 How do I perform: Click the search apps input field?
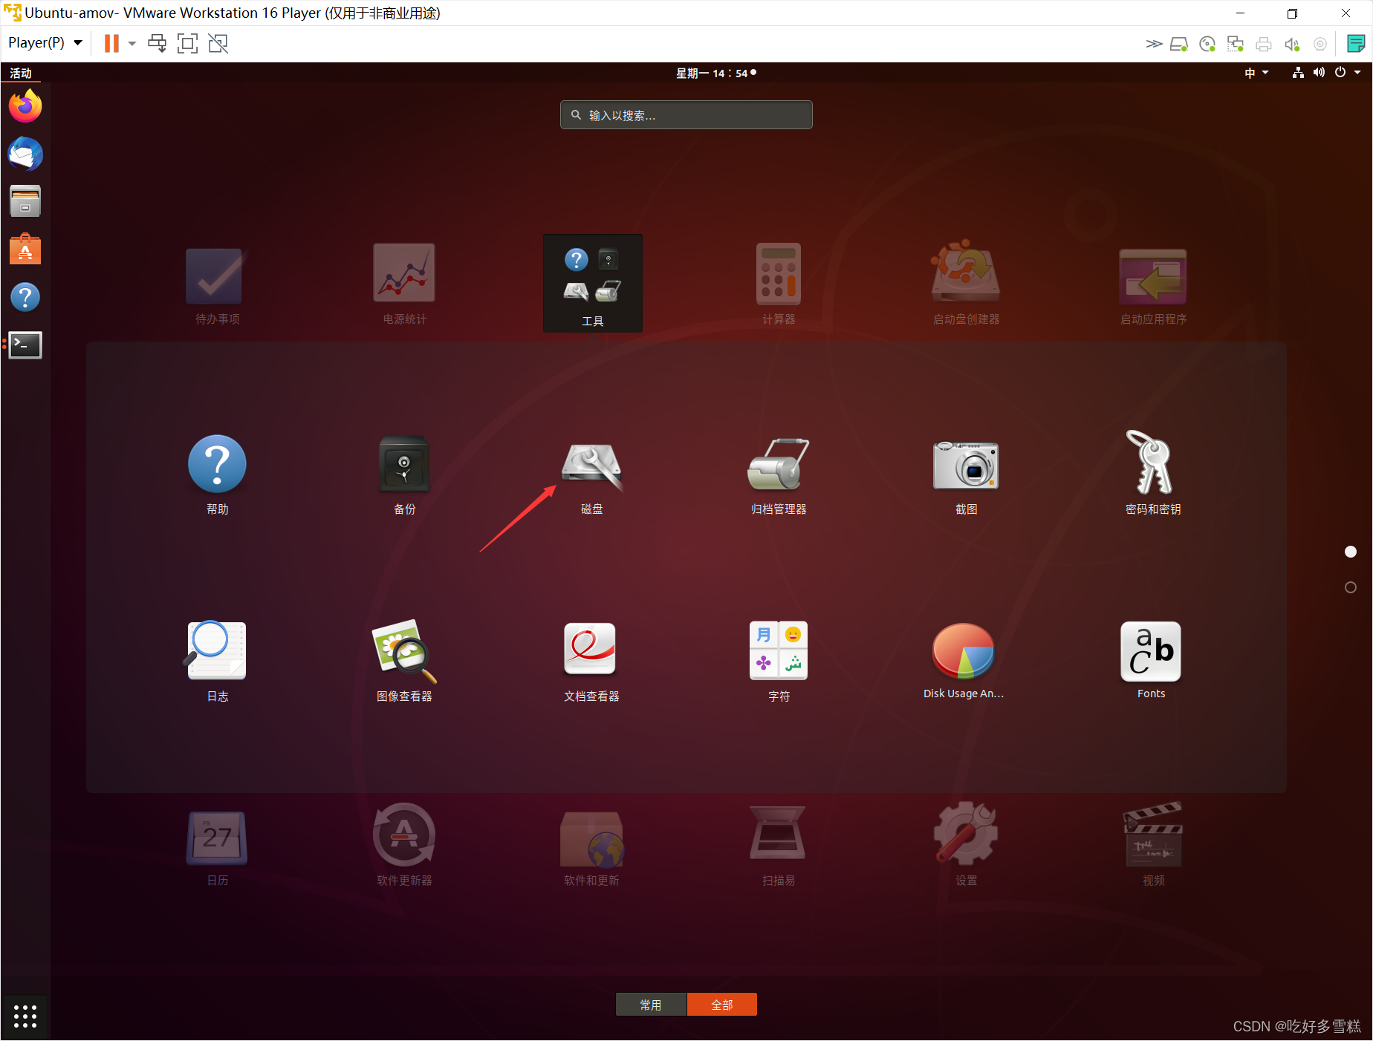click(x=686, y=115)
